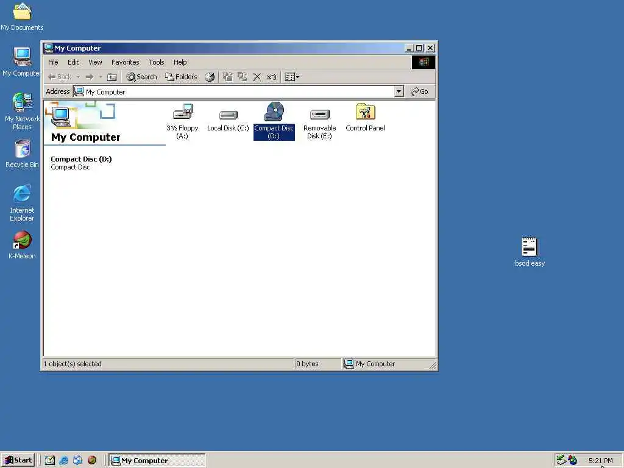Click the My Computer title bar icon
The height and width of the screenshot is (468, 624).
pos(49,48)
